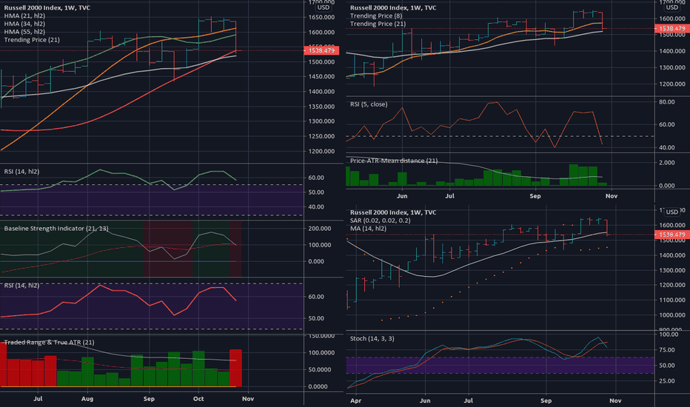This screenshot has width=690, height=407.
Task: Select the SAR (0.02, 0.02, 0.2) legend
Action: (381, 221)
